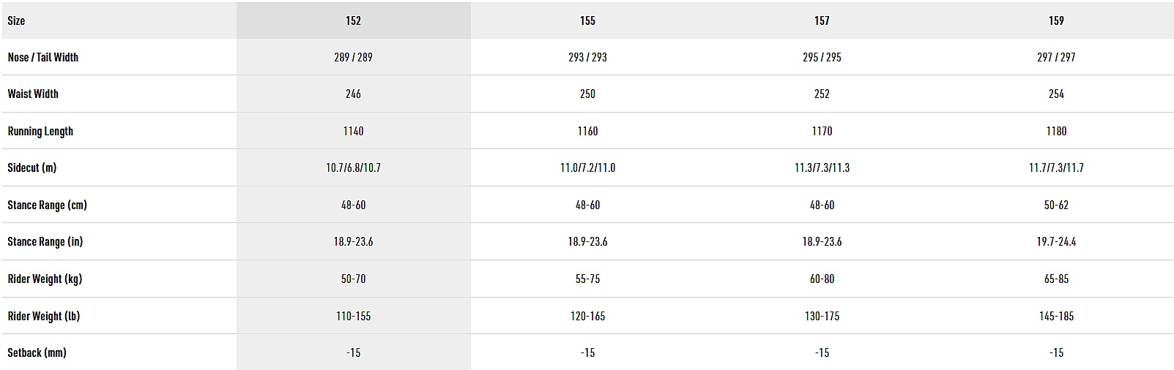Select the 50-62 stance range value
1174x370 pixels.
point(1056,205)
